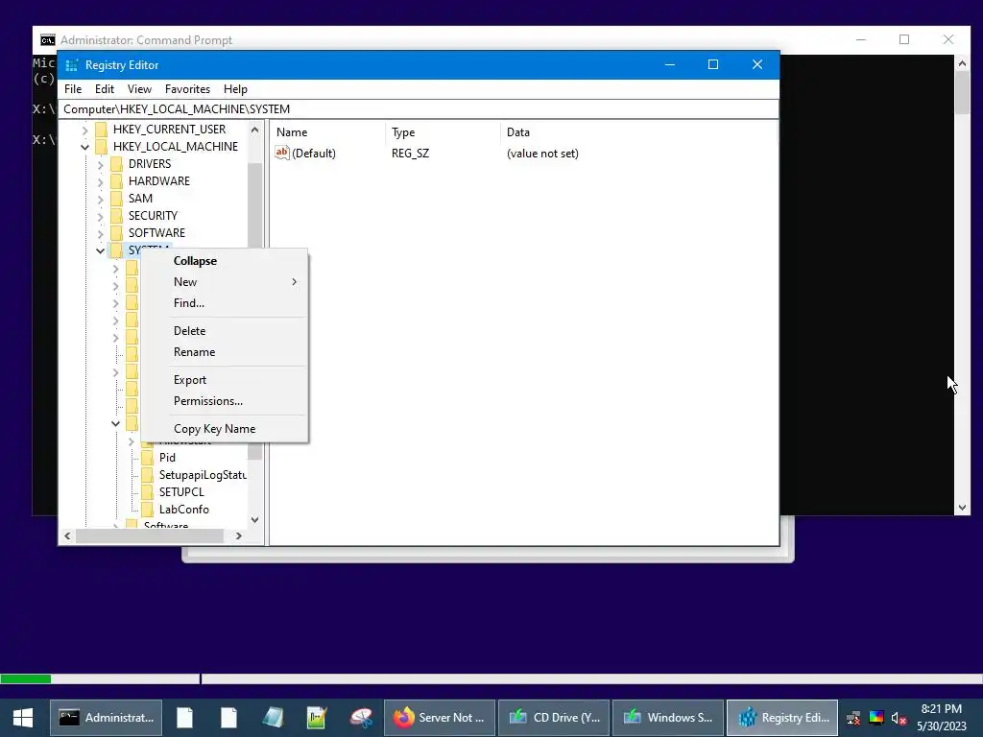Collapse the HKEY_LOCAL_MACHINE tree node

point(84,147)
